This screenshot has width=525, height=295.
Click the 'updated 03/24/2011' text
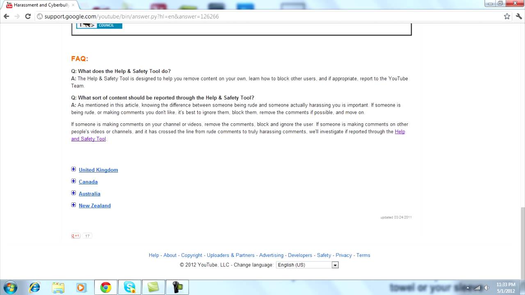click(x=396, y=217)
